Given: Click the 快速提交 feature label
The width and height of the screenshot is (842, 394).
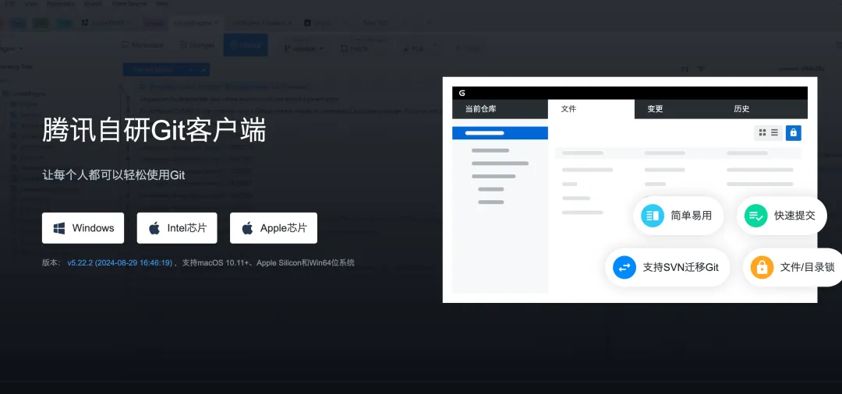Looking at the screenshot, I should pyautogui.click(x=794, y=216).
